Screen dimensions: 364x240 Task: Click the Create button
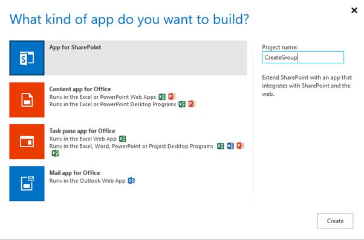[335, 221]
